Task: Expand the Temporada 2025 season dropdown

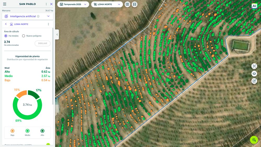Action: (x=73, y=4)
